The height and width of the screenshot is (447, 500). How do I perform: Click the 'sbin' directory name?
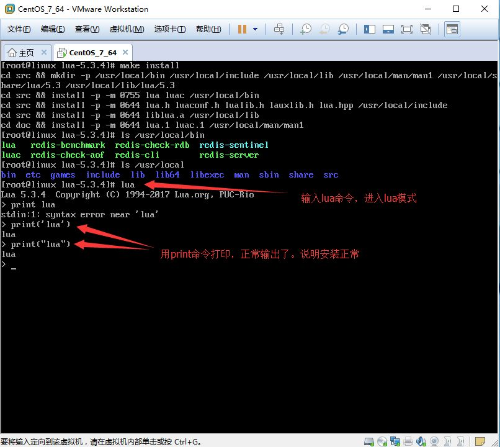pos(269,174)
